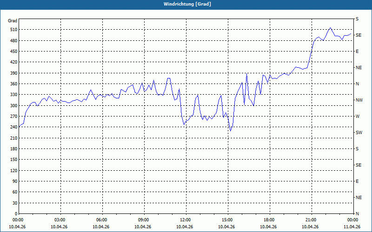Pick the 120 degree axis label

[x=14, y=170]
